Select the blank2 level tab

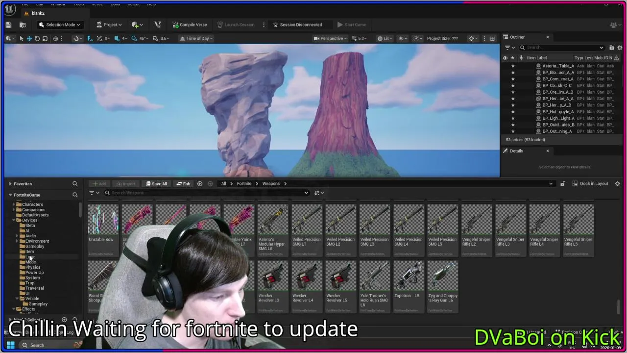38,13
